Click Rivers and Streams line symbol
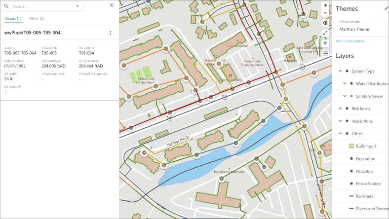The width and height of the screenshot is (389, 219). [x=351, y=209]
